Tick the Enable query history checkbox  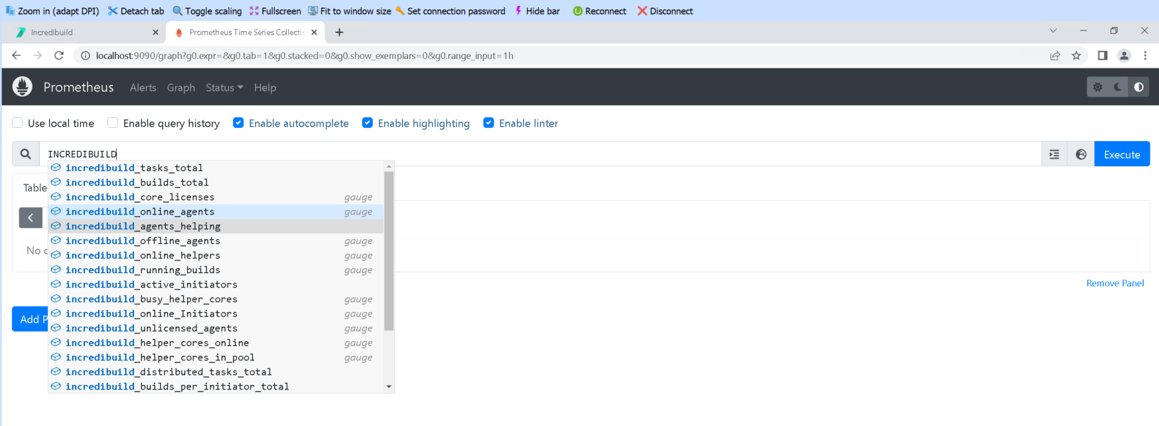pyautogui.click(x=113, y=123)
